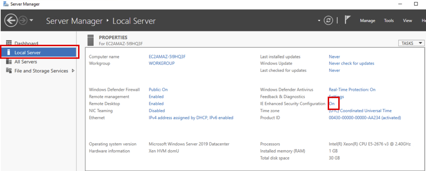Click the Coordinated Universal Time zone link

[365, 110]
